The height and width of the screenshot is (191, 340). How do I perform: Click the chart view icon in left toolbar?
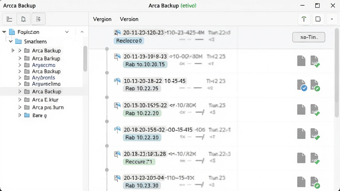[x=9, y=19]
